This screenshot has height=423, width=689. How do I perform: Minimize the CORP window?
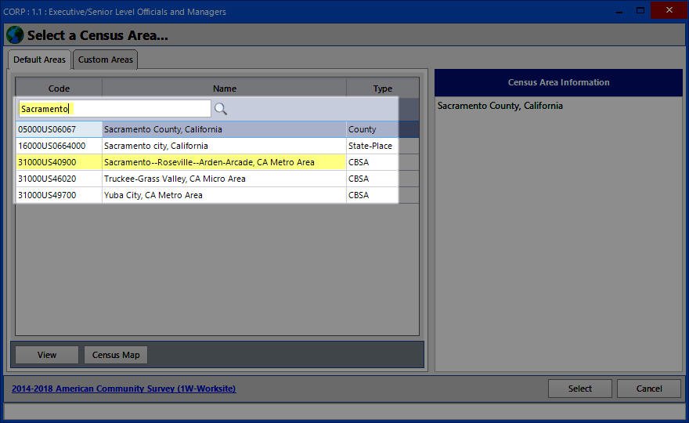pos(619,10)
